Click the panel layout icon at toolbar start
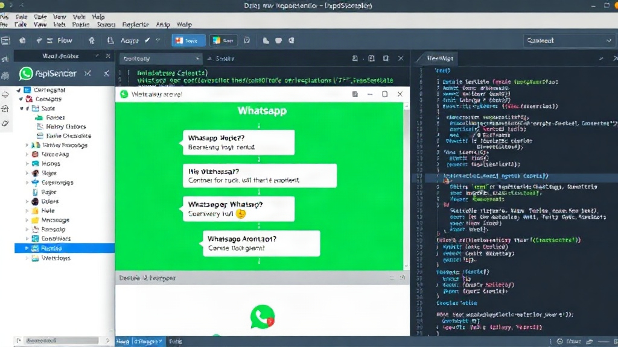Viewport: 618px width, 347px height. (x=5, y=40)
